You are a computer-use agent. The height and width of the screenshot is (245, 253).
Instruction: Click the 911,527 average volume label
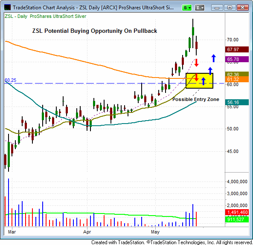click(237, 219)
